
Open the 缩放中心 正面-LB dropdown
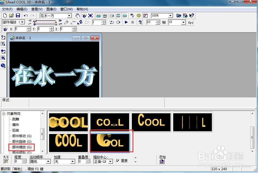coord(111,162)
